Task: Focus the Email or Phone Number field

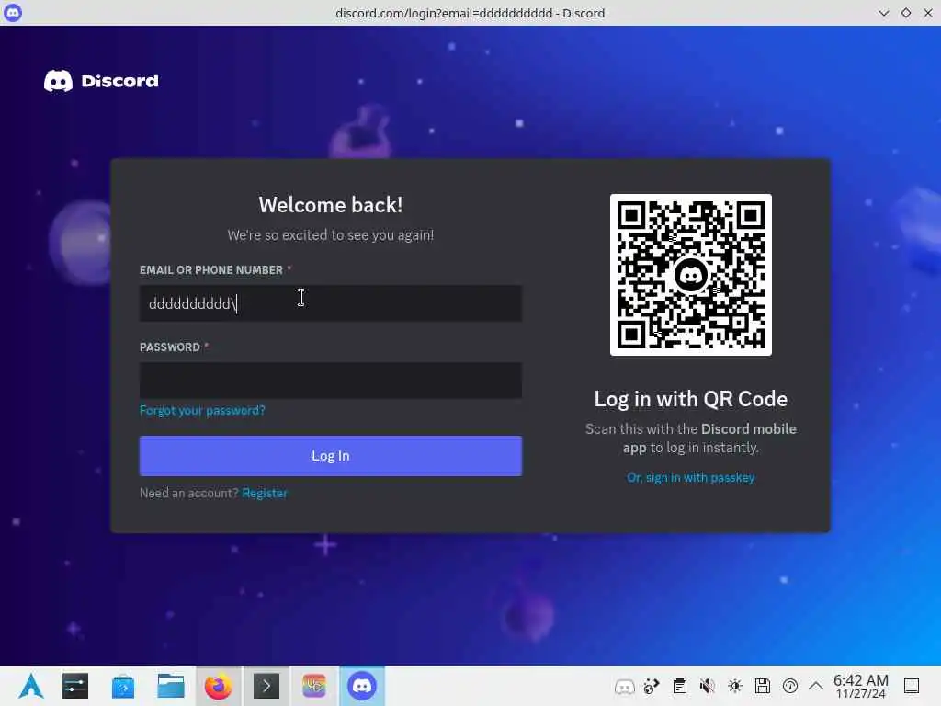Action: pyautogui.click(x=331, y=303)
